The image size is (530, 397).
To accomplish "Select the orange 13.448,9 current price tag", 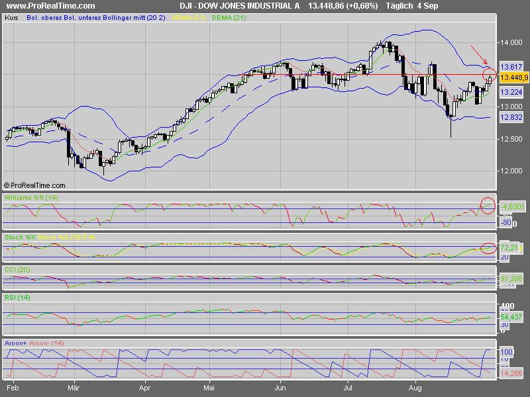I will [x=514, y=77].
